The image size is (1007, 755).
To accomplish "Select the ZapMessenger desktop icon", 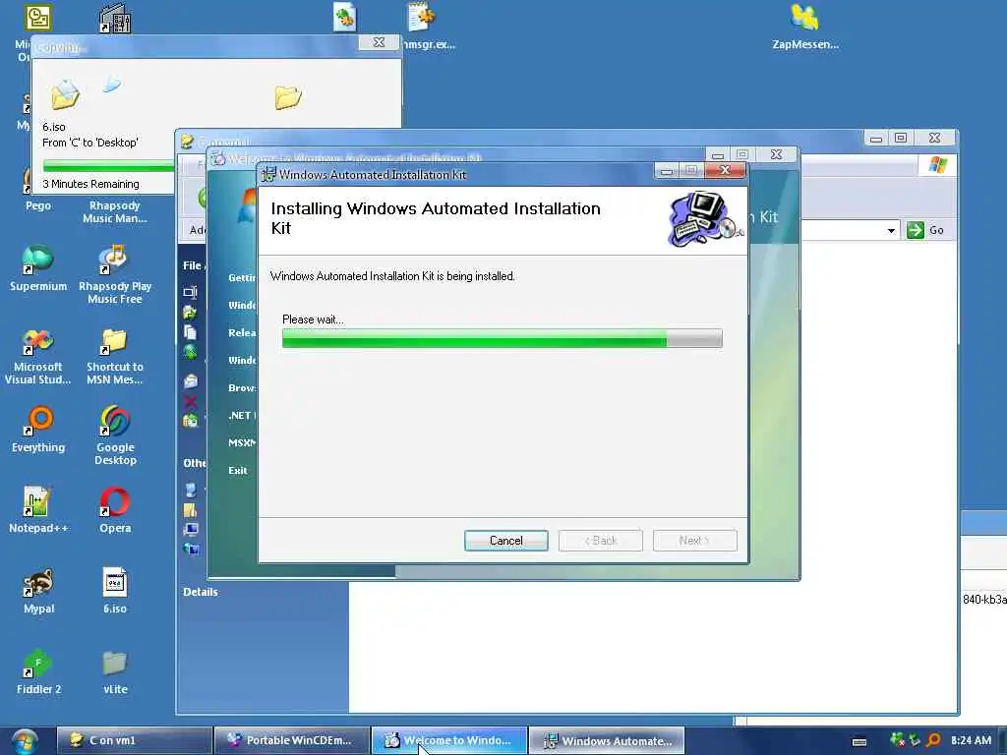I will 805,27.
